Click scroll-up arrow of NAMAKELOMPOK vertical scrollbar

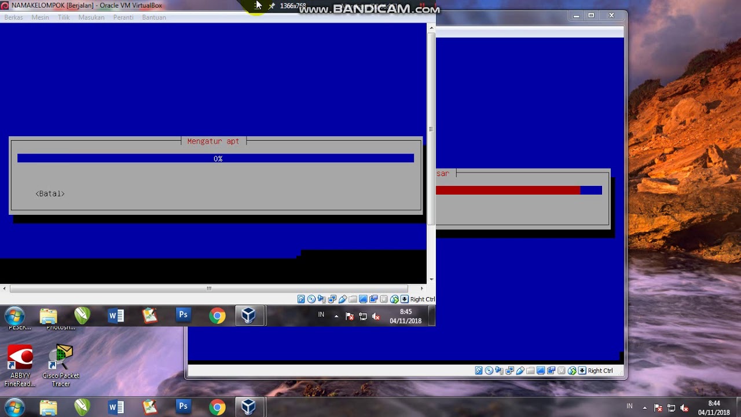(x=431, y=27)
